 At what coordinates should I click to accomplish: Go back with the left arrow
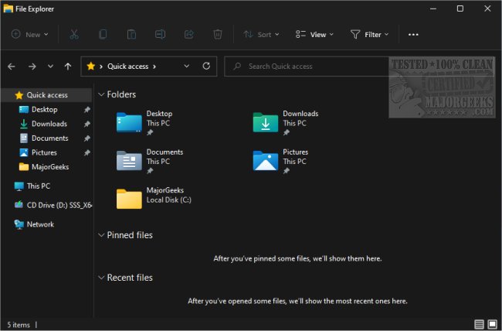tap(12, 67)
